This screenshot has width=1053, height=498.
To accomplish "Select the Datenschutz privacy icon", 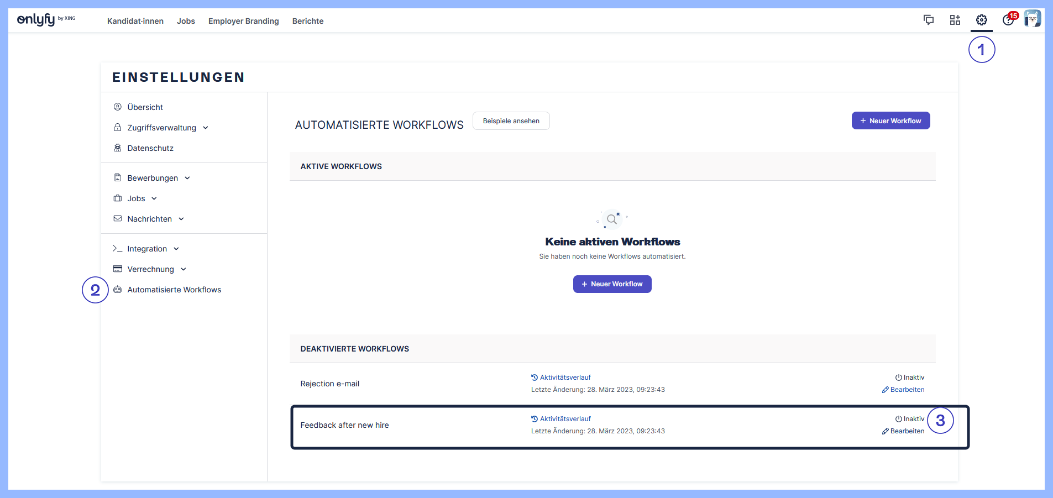I will coord(117,148).
